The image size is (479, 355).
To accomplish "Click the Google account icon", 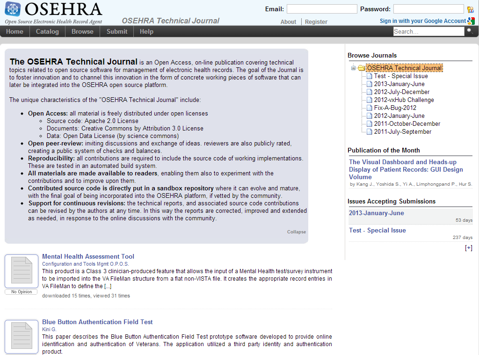I will click(471, 21).
